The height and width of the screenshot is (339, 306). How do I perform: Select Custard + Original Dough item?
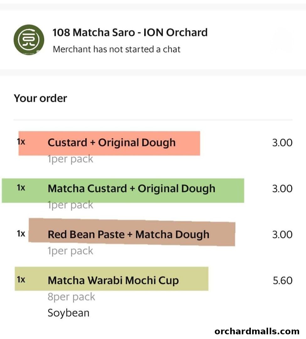(112, 143)
